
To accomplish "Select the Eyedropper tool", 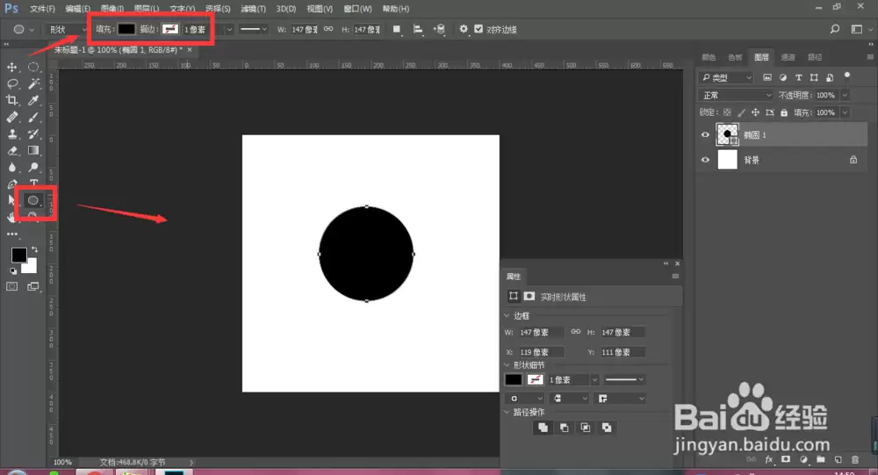I will [x=33, y=101].
